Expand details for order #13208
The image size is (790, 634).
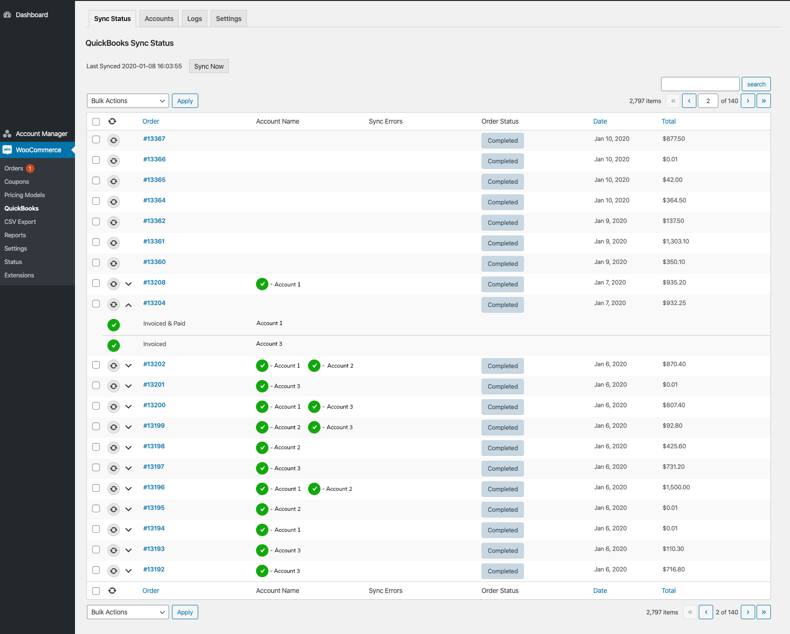(128, 284)
